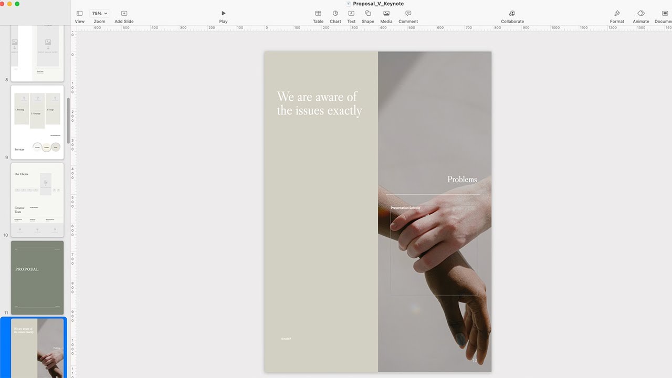Click the Add Slide icon
Screen dimensions: 672x378
[x=124, y=13]
